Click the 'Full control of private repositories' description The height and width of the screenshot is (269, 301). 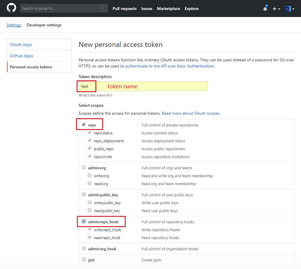coord(170,125)
